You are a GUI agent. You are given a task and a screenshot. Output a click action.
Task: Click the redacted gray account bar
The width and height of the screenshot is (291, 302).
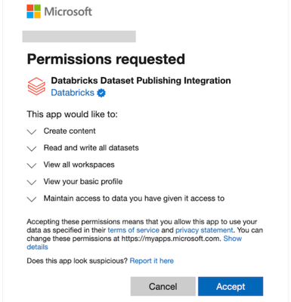[79, 36]
